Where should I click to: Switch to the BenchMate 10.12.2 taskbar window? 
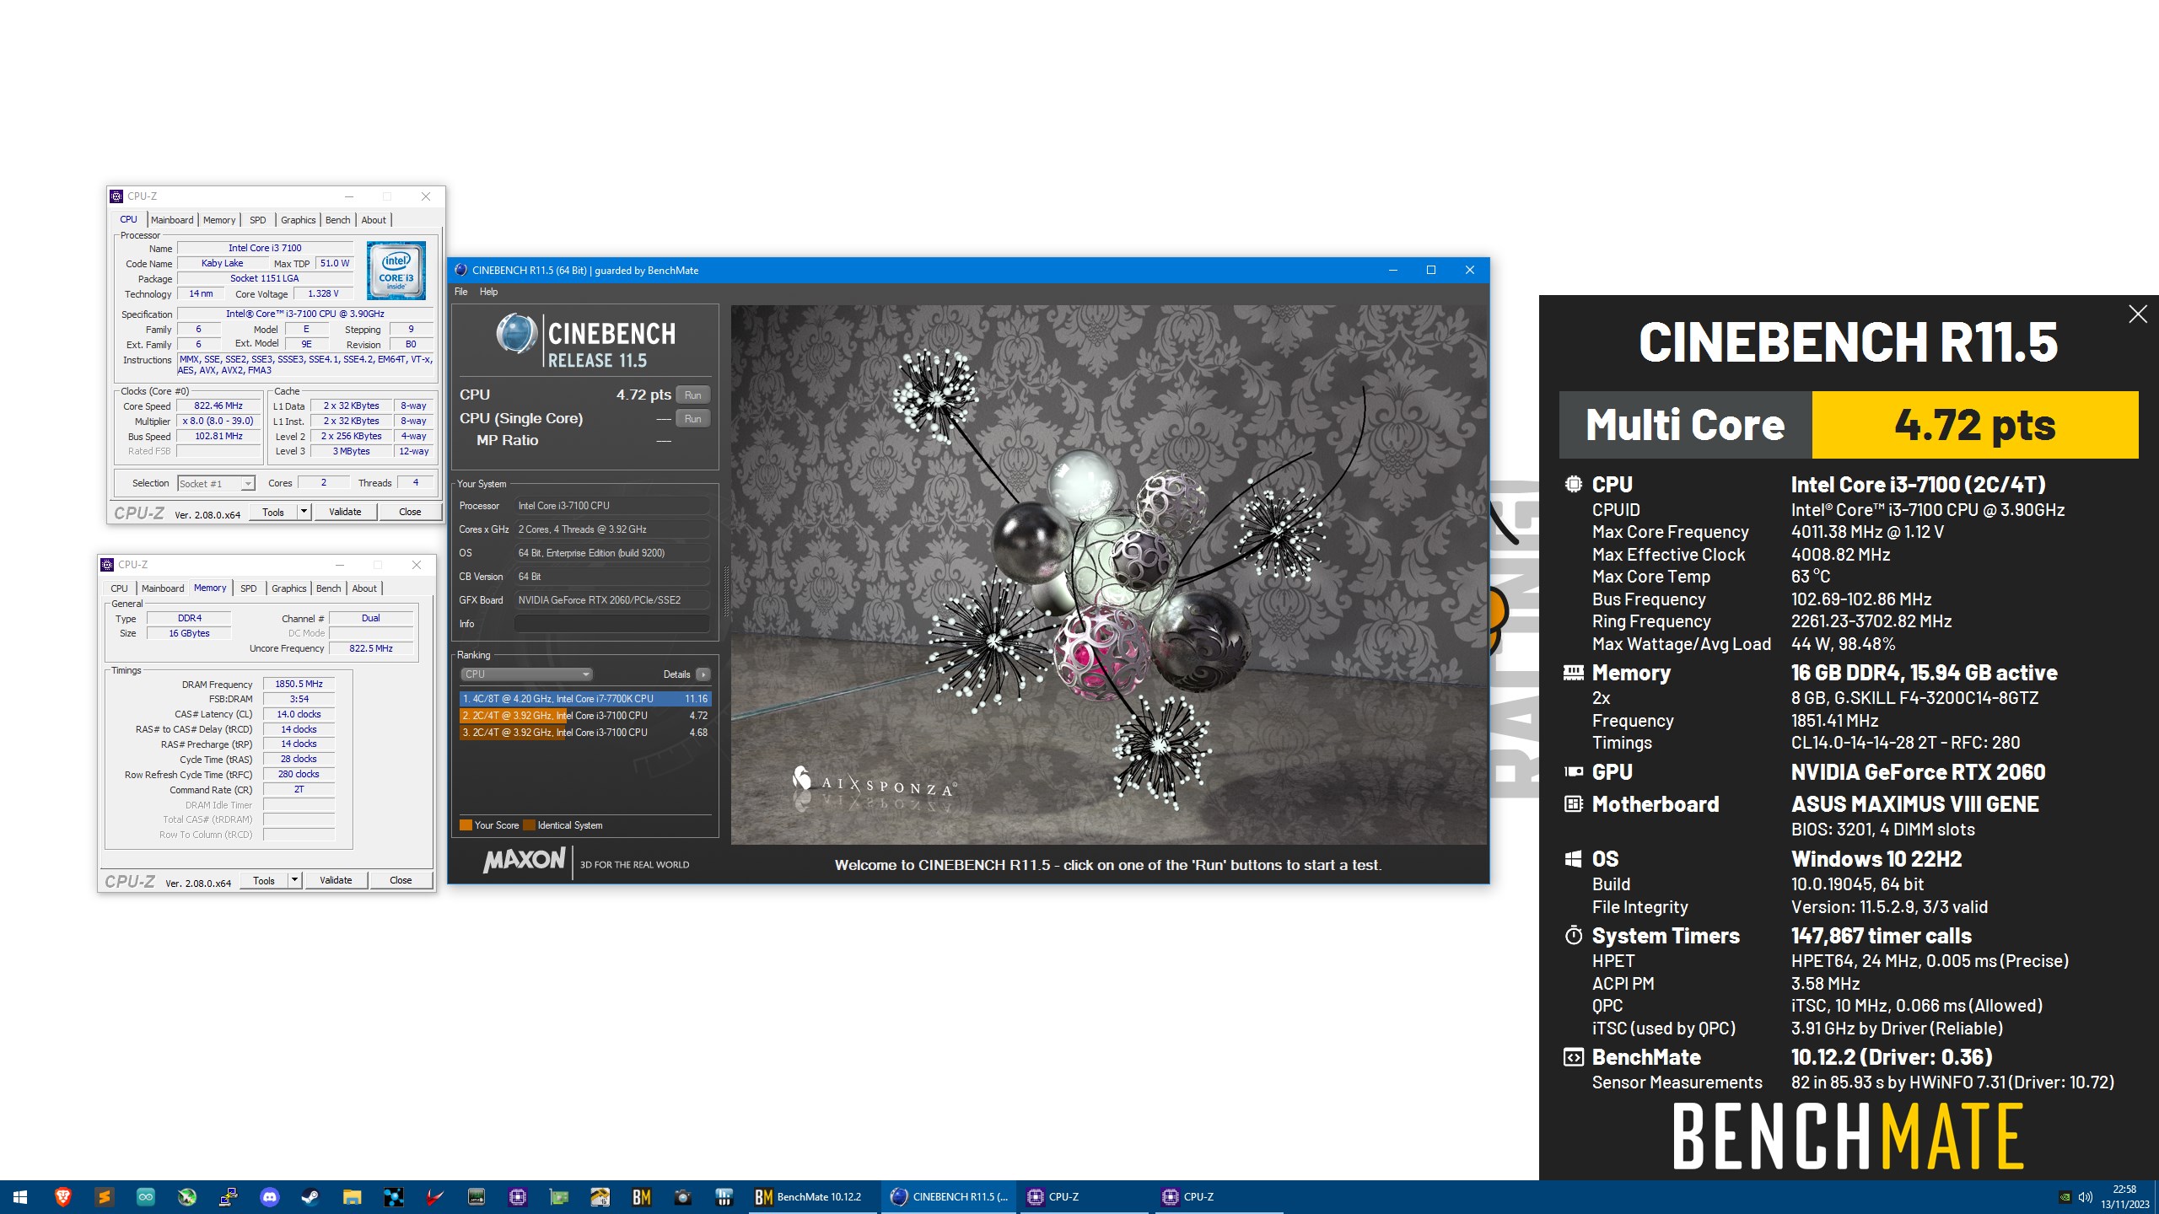pos(813,1196)
